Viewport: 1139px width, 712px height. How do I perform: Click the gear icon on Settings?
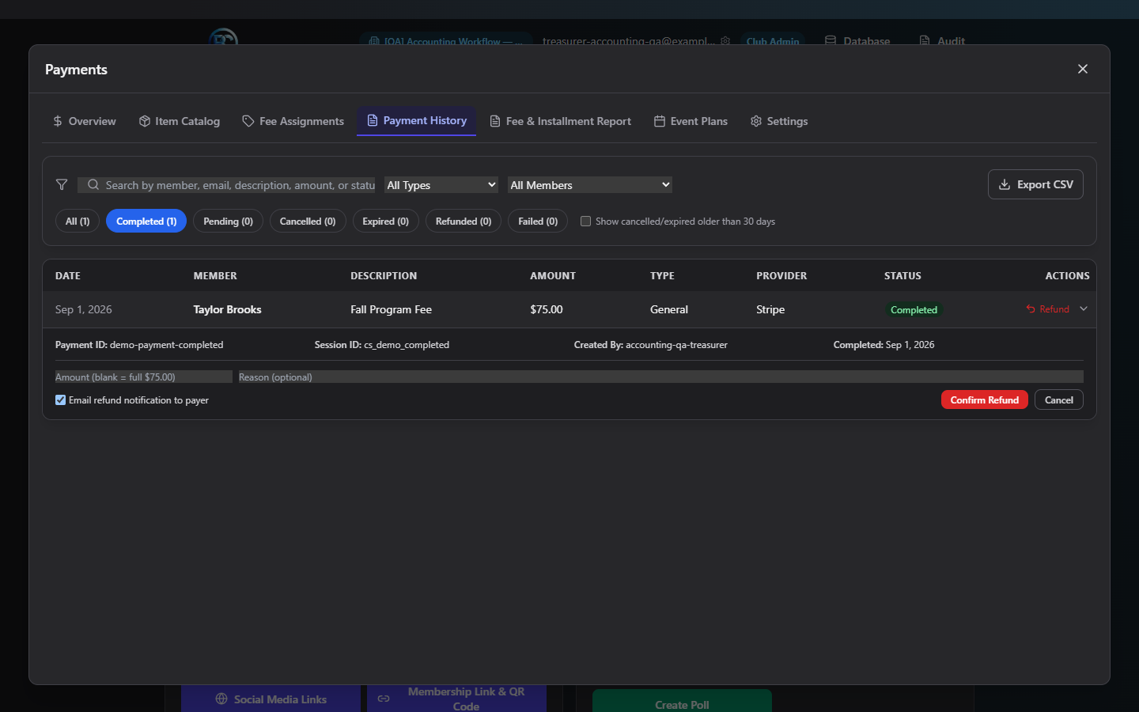coord(756,121)
